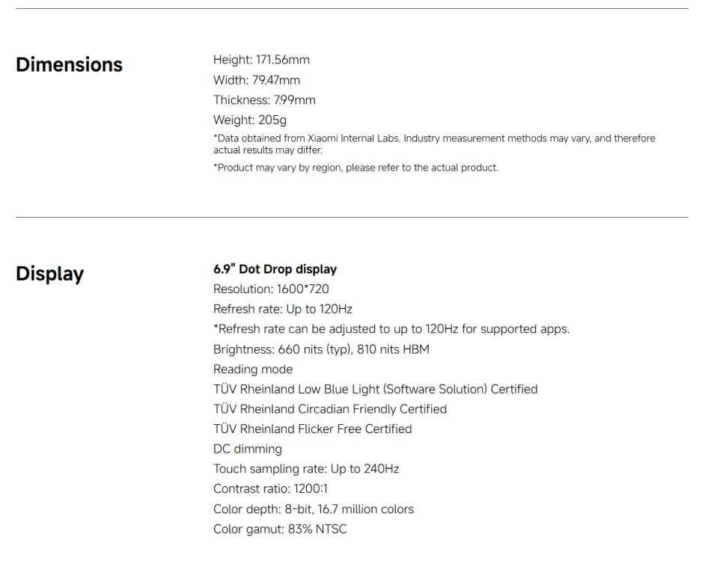Click the 6.9" Dot Drop display title
The height and width of the screenshot is (573, 711).
pos(275,269)
